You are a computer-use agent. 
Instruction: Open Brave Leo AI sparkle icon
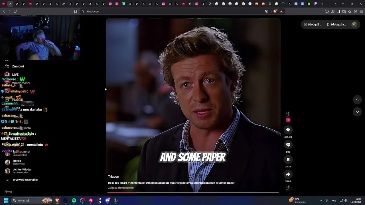coord(350,11)
